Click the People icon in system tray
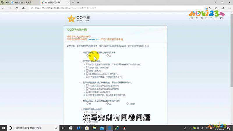 point(186,128)
